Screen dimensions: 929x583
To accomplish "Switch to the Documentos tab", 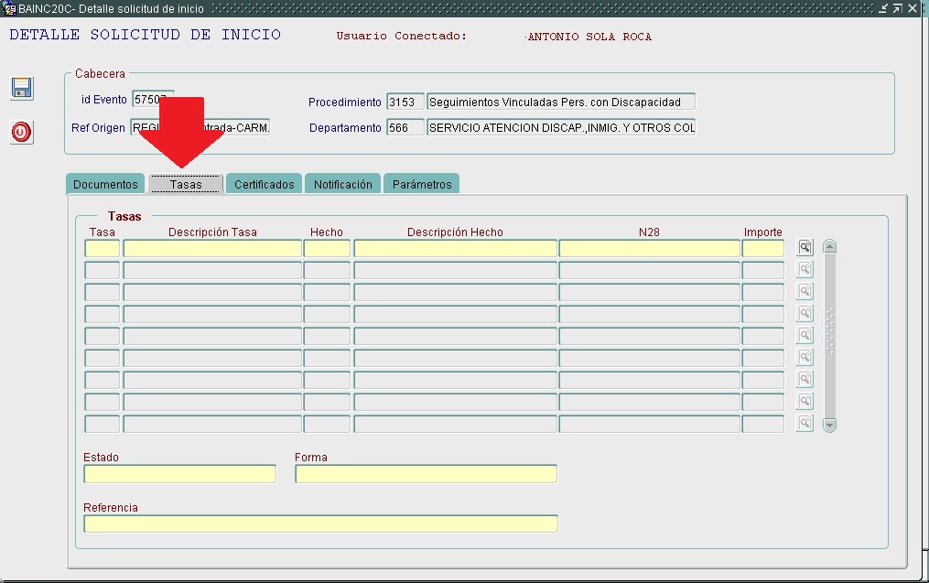I will coord(105,184).
